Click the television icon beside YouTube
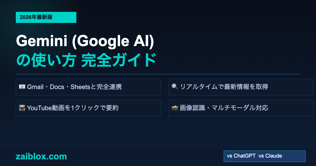 click(22, 108)
